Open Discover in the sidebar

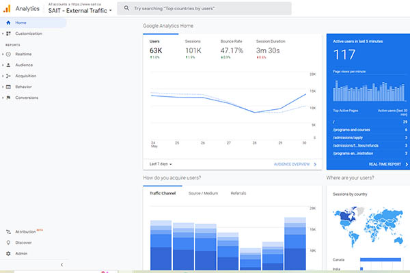23,243
